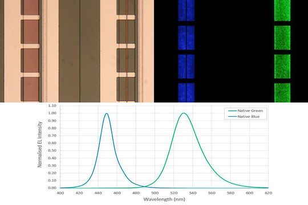Click the 400 wavelength axis label
The image size is (308, 205).
pos(60,193)
